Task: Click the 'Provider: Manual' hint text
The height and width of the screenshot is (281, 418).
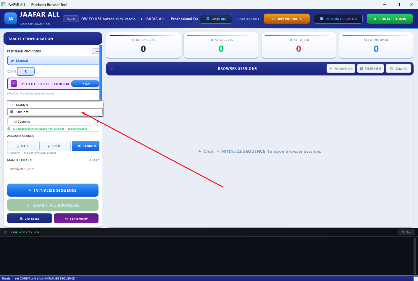Action: click(x=31, y=94)
